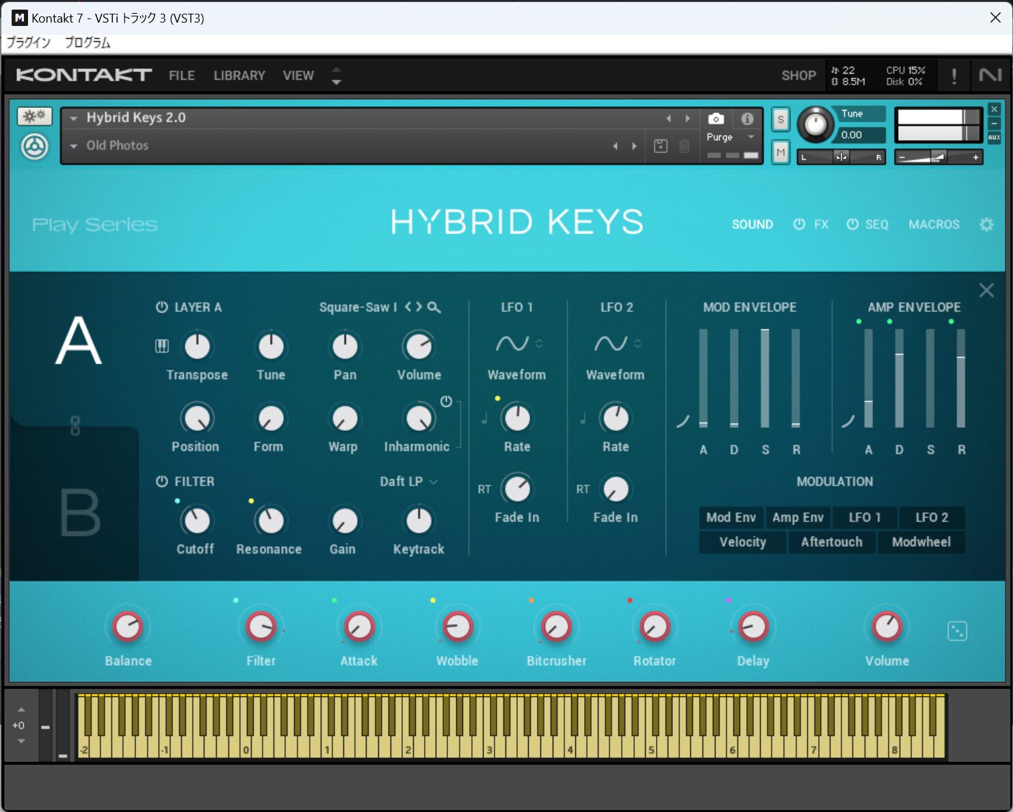This screenshot has height=812, width=1013.
Task: Open the Hybrid Keys settings gear
Action: tap(986, 224)
